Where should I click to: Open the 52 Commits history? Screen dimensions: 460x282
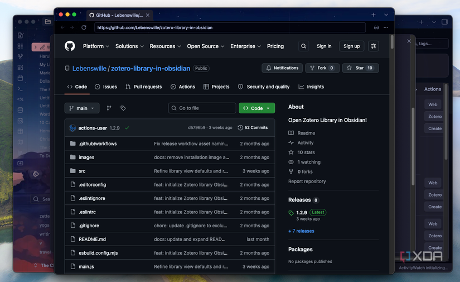(x=253, y=127)
